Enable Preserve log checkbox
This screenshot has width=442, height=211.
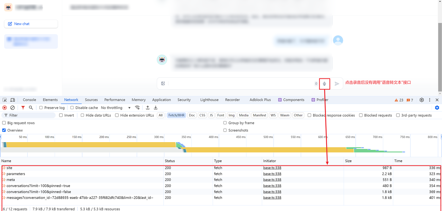[41, 108]
